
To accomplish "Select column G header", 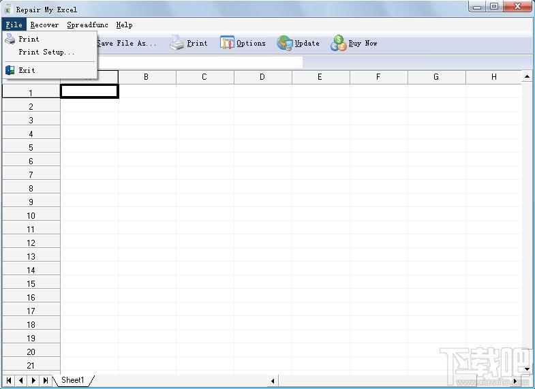I will pos(436,77).
